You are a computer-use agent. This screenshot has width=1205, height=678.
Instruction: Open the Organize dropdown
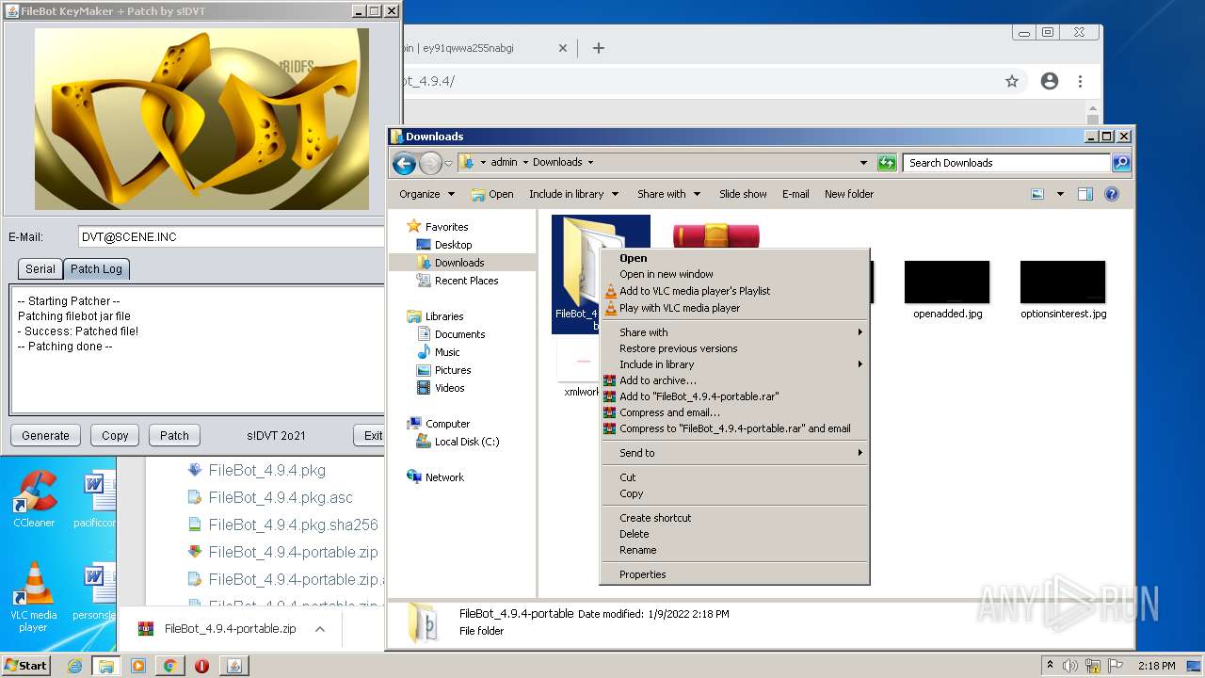coord(426,194)
